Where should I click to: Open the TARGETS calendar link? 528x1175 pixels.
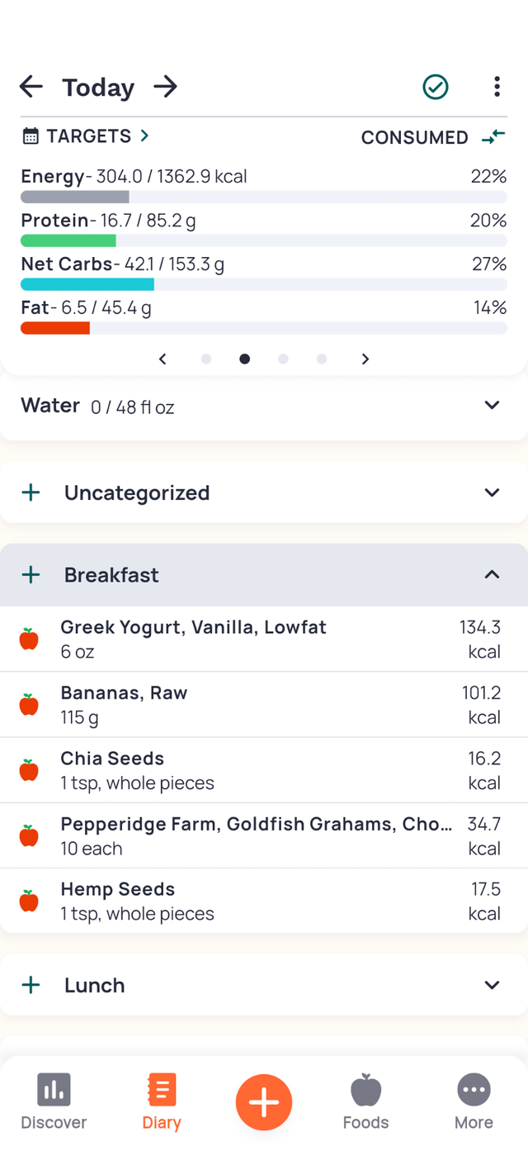tap(86, 136)
